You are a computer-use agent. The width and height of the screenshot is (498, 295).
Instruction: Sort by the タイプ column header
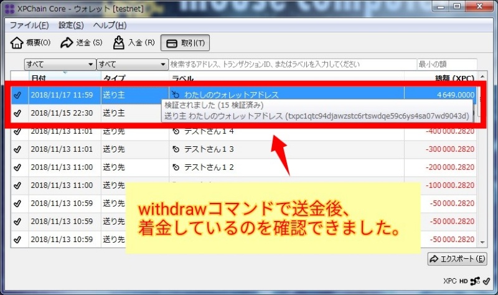tap(135, 77)
